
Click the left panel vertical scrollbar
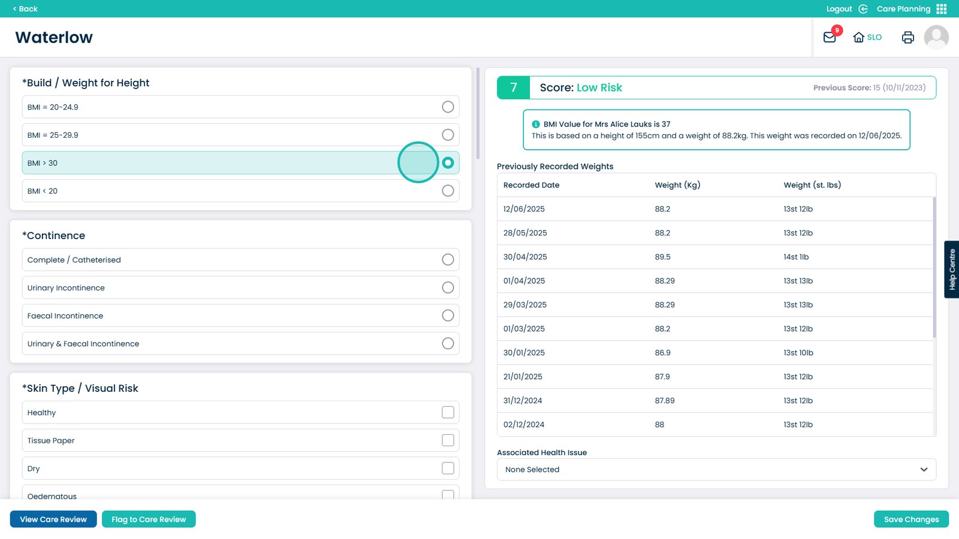(478, 114)
